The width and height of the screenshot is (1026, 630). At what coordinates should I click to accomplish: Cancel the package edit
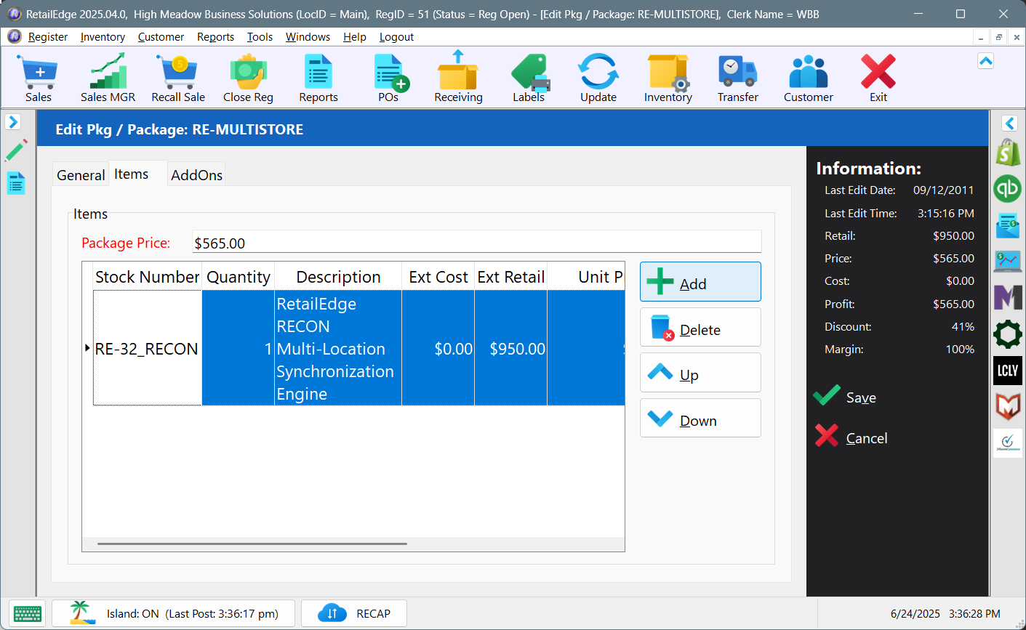coord(851,437)
